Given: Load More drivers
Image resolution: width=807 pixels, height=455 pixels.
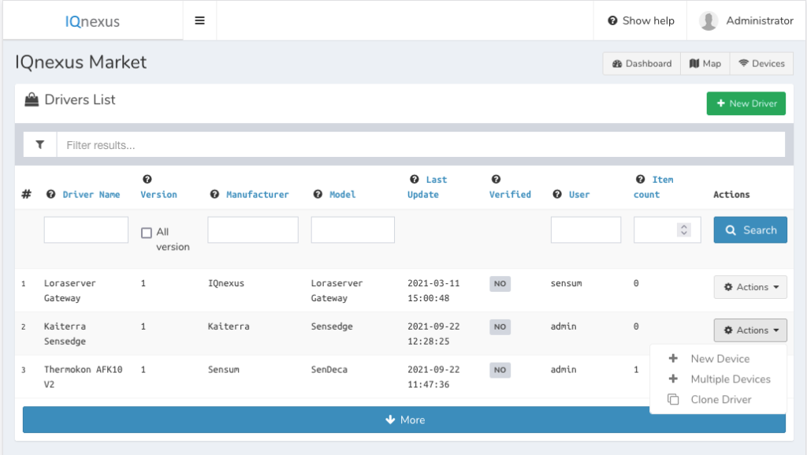Looking at the screenshot, I should point(404,420).
